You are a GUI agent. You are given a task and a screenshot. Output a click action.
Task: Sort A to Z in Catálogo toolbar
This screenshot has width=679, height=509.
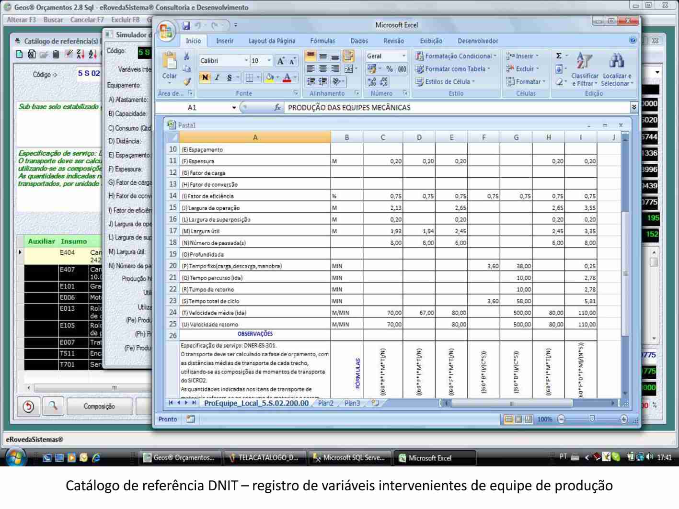point(92,54)
